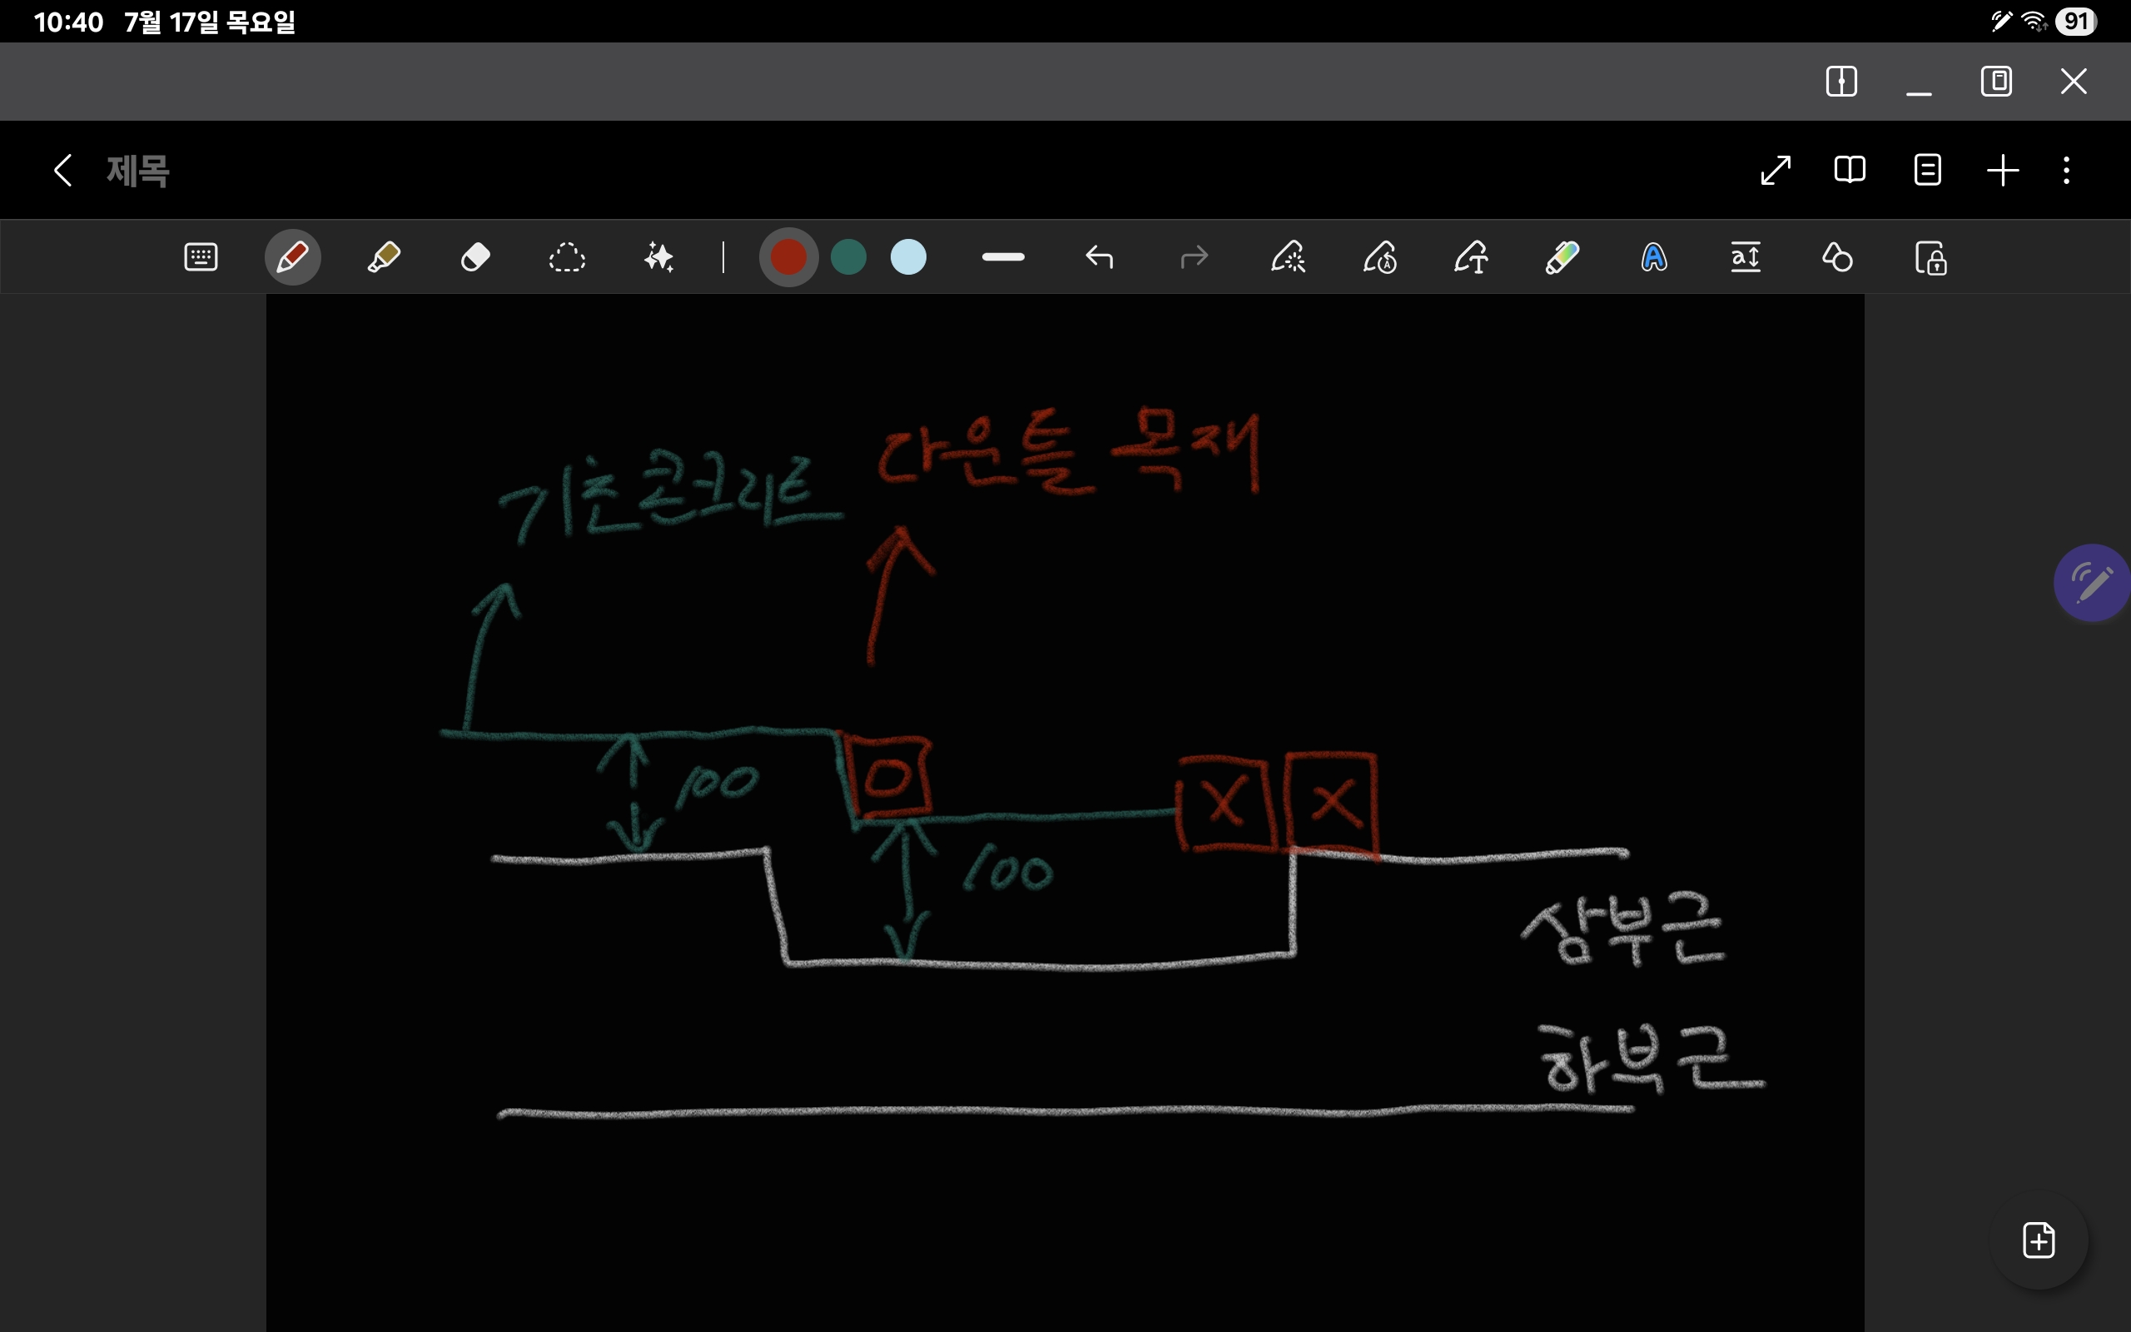
Task: Select the eraser tool
Action: pos(475,257)
